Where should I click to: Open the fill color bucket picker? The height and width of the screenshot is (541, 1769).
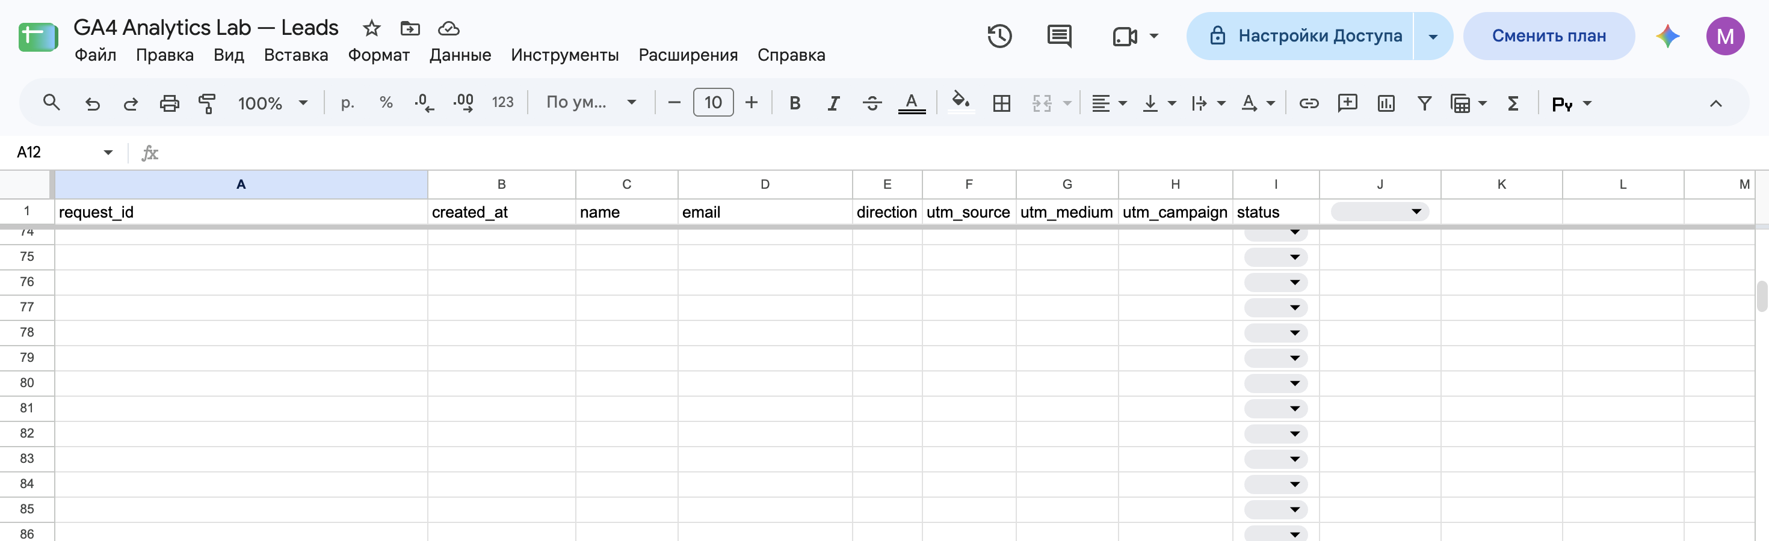click(961, 103)
